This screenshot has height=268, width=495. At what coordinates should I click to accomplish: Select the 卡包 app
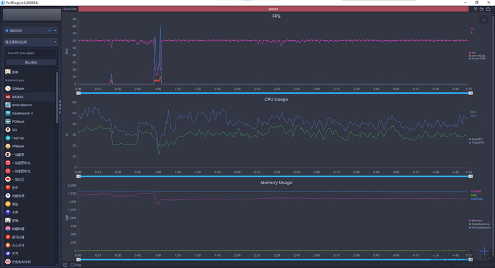click(x=30, y=212)
